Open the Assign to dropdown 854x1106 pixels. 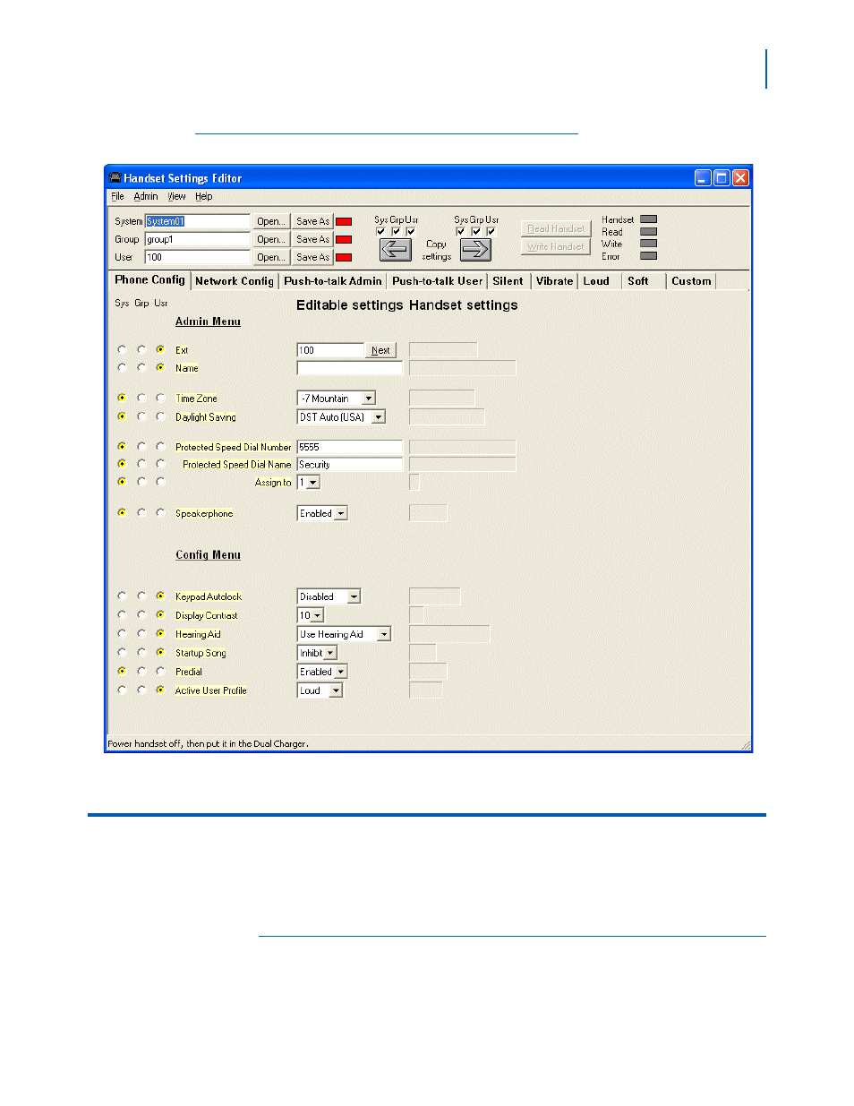point(312,483)
